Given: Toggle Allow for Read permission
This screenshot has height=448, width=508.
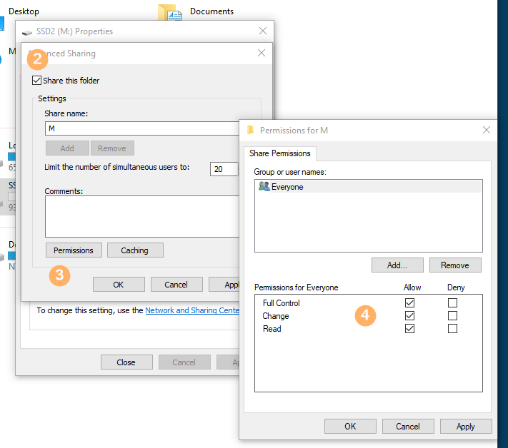Looking at the screenshot, I should click(409, 329).
